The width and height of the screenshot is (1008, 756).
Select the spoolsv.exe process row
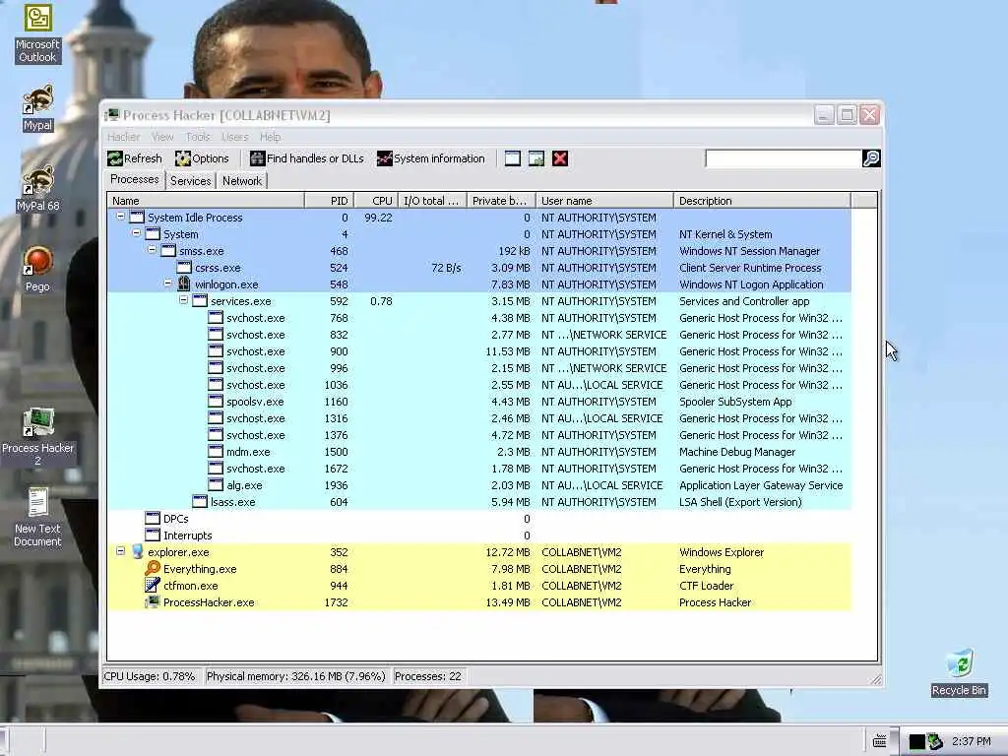(479, 402)
